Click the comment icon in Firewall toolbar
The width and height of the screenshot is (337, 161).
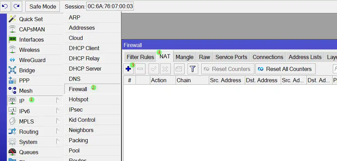point(179,69)
